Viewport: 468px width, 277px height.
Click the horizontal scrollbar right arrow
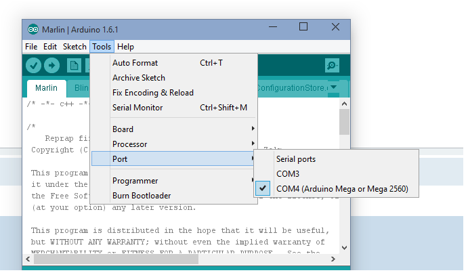[x=333, y=259]
